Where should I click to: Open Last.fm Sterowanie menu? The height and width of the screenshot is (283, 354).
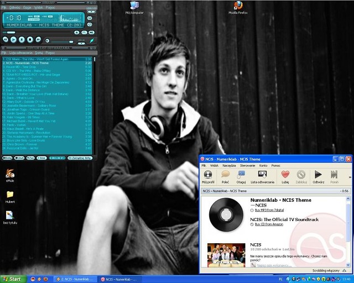(247, 166)
